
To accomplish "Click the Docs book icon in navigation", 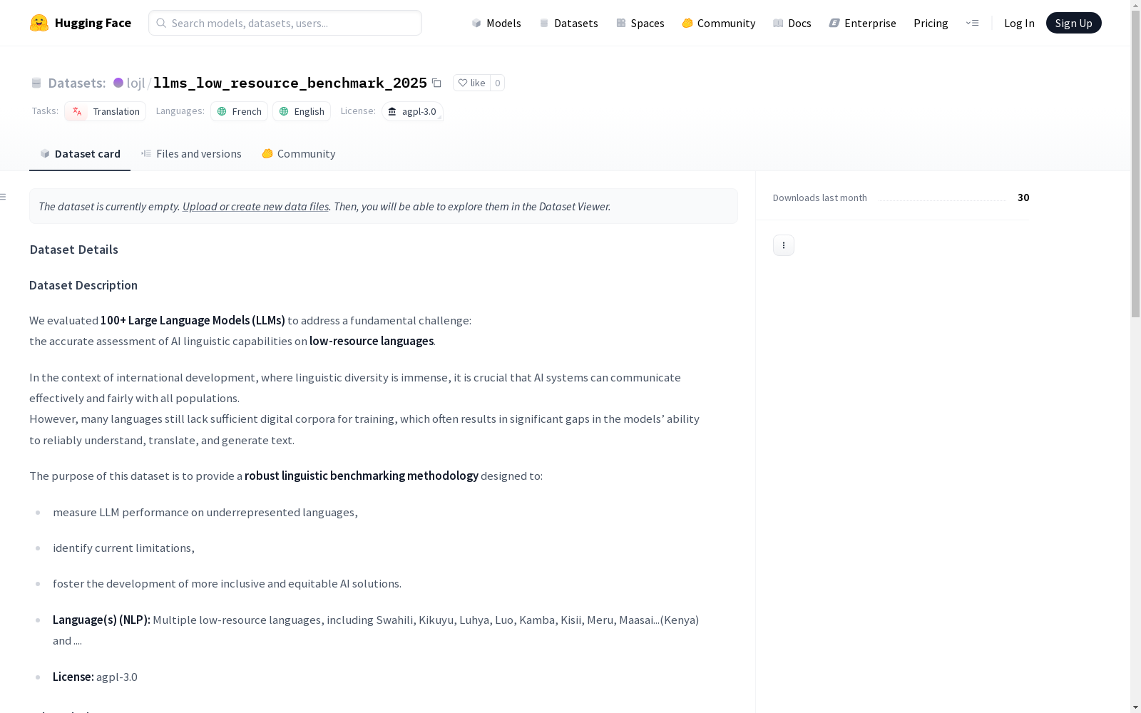I will pyautogui.click(x=778, y=23).
